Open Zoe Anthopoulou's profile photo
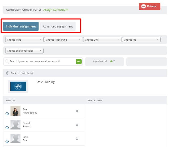Screen dimensions: 170x147 15,111
